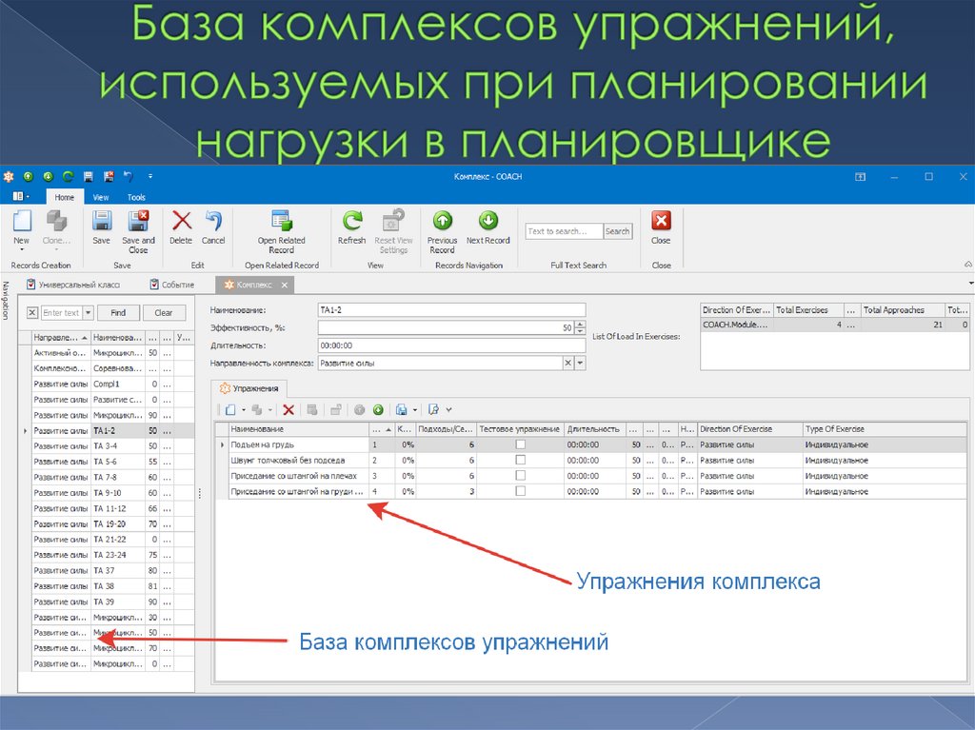Close the Комплекс document tab
Image resolution: width=975 pixels, height=730 pixels.
[284, 285]
